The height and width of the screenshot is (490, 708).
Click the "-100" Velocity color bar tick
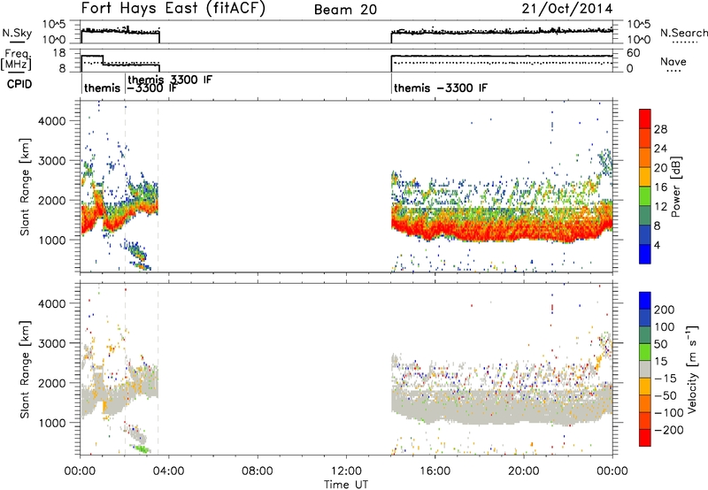(669, 413)
